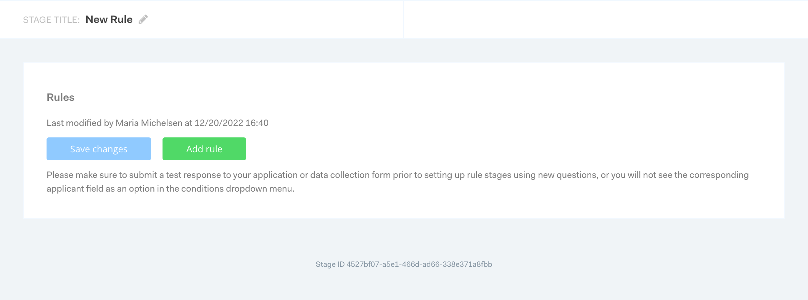Click the sentence starting Please make sure to submit
The image size is (808, 300).
point(398,182)
